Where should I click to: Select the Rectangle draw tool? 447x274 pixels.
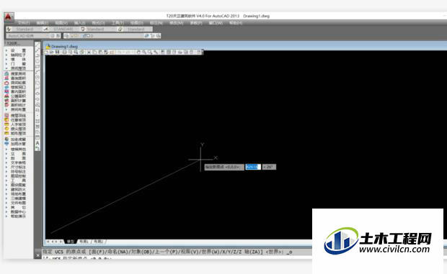[37, 66]
